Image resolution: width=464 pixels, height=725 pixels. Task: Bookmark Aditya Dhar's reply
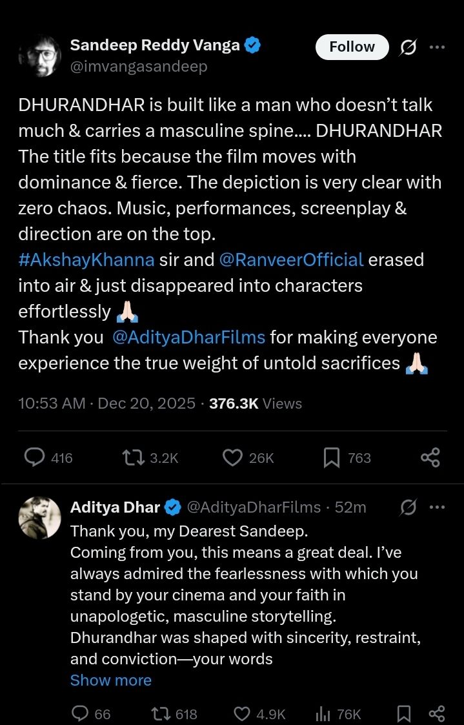point(404,713)
